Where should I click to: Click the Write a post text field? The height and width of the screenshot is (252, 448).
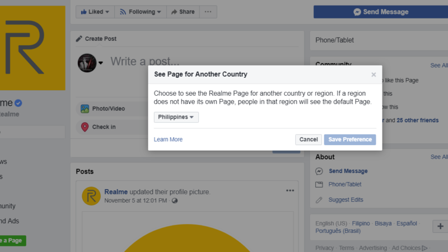(x=145, y=62)
